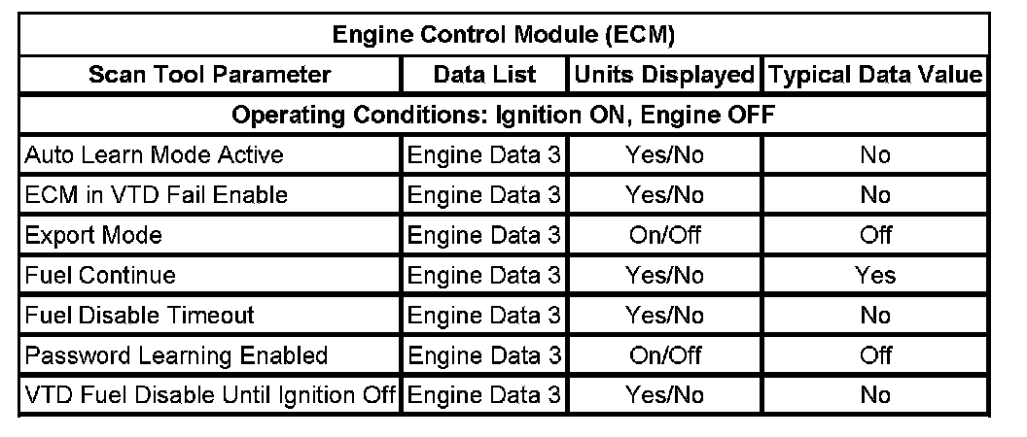Select the 'Password Learning Enabled' parameter cell
Viewport: 1027px width, 437px height.
[176, 355]
